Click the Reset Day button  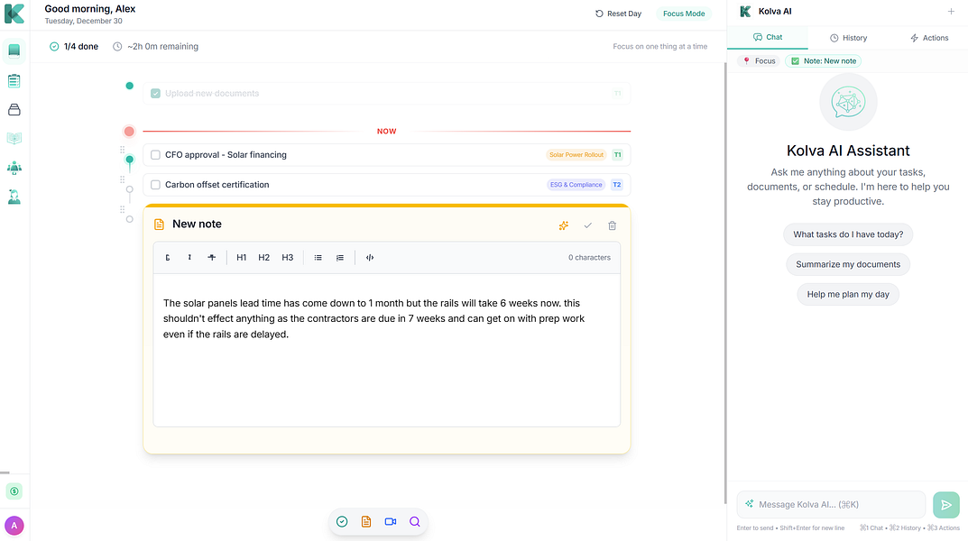(618, 14)
